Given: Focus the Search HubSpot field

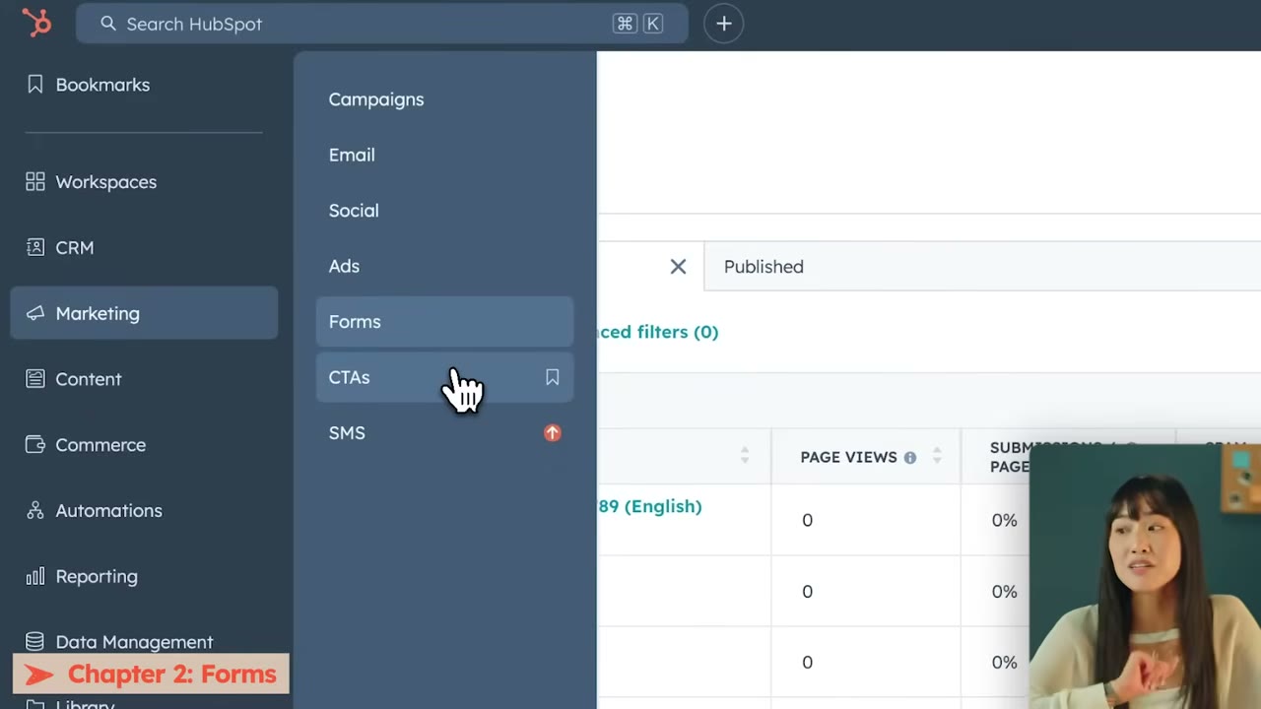Looking at the screenshot, I should click(381, 24).
